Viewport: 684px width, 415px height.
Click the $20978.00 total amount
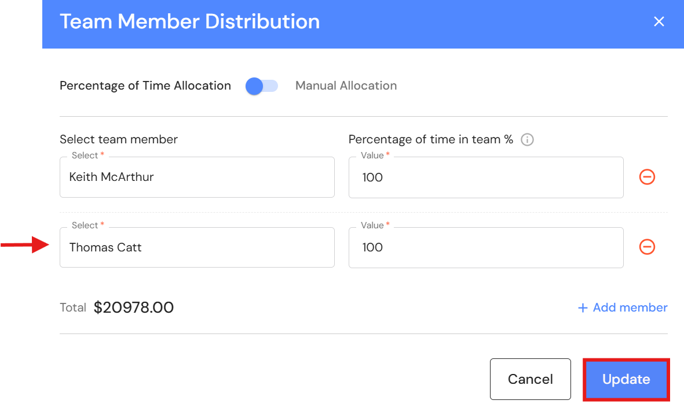133,307
